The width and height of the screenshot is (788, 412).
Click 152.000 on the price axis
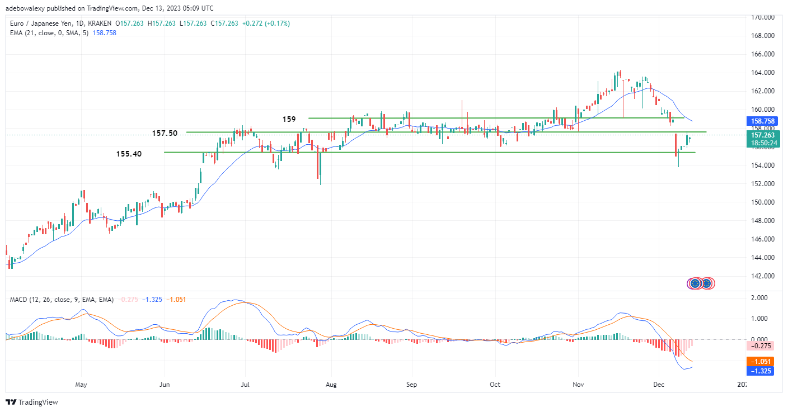pos(762,183)
